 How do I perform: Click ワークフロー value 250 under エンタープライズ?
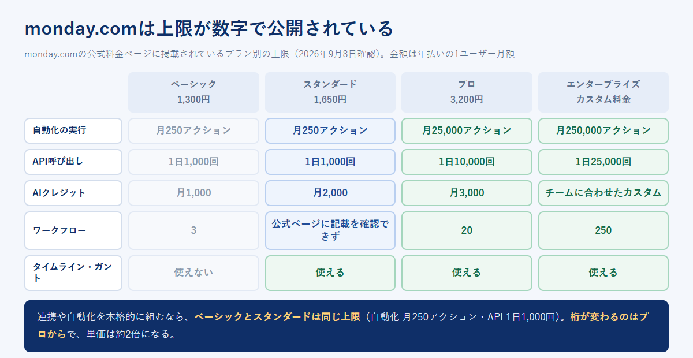click(603, 230)
